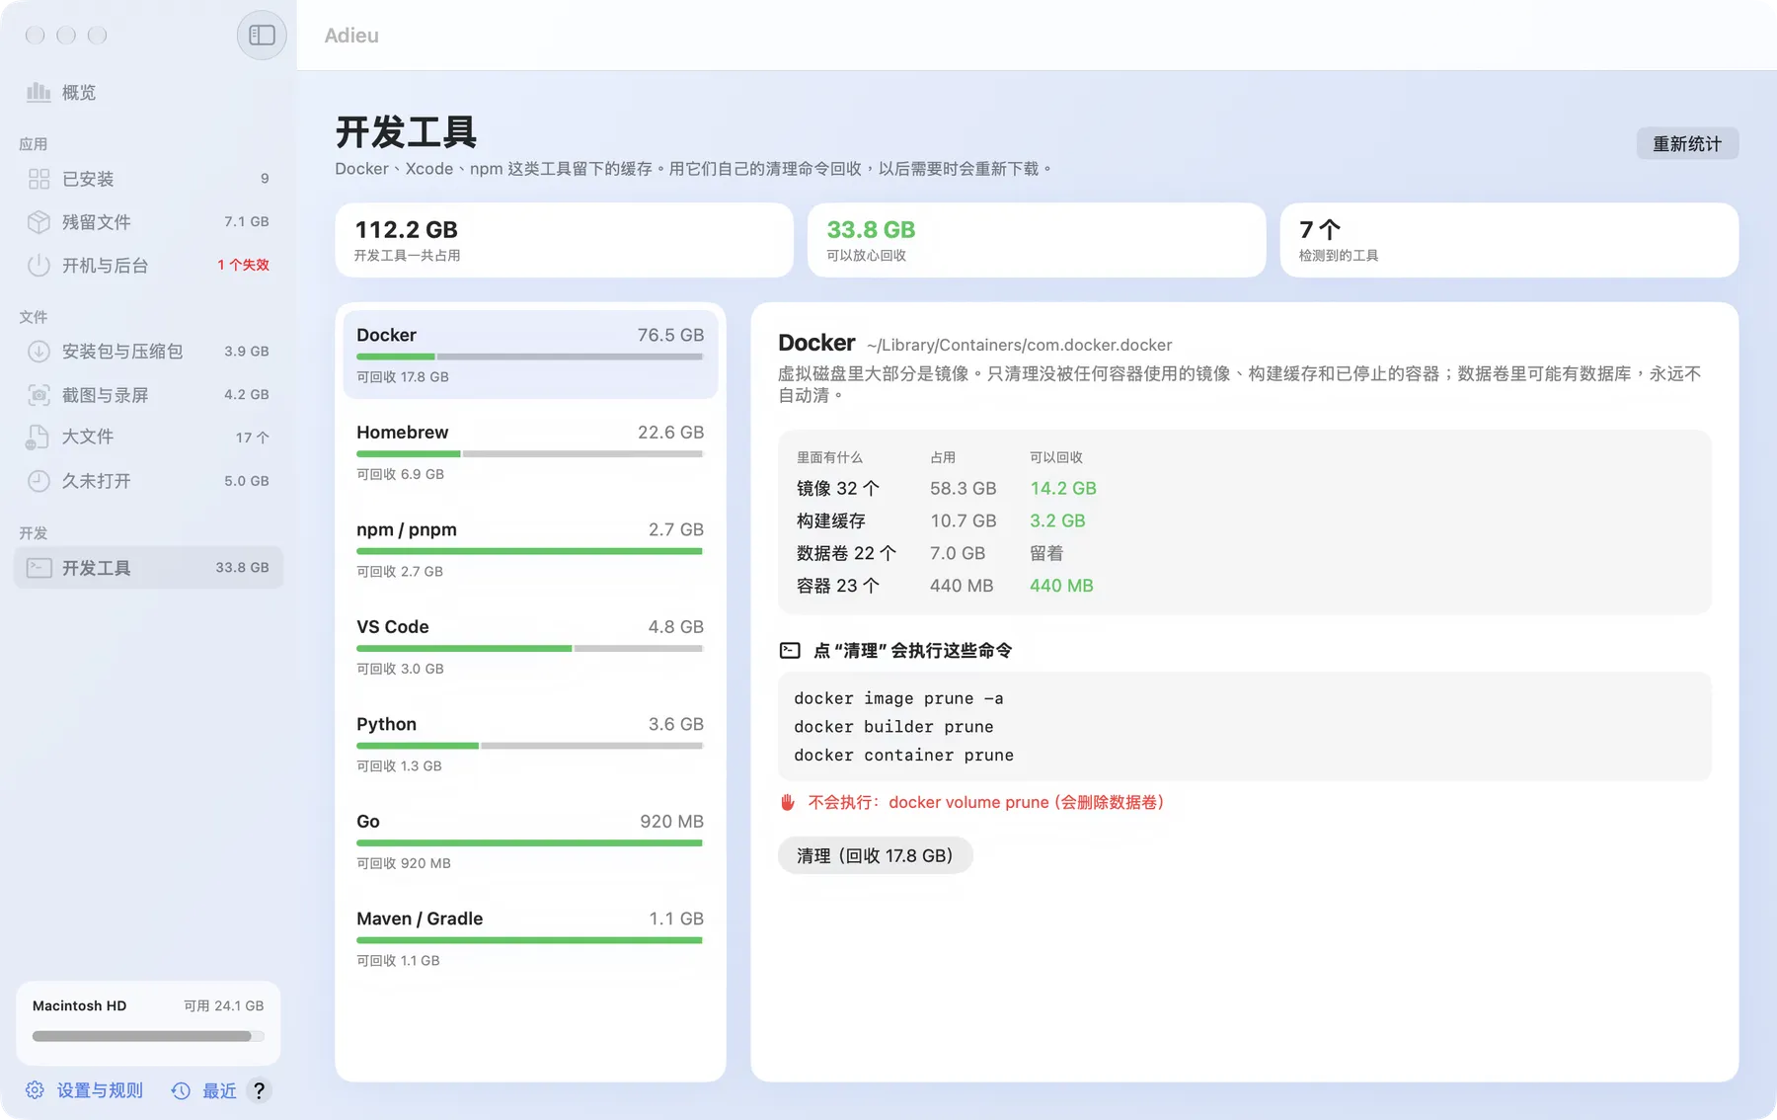
Task: Click the 14.2 GB reclaimable images value
Action: (x=1063, y=488)
